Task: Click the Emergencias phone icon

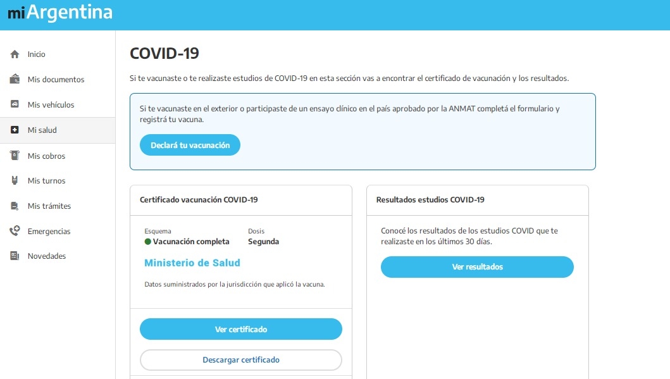Action: (15, 231)
